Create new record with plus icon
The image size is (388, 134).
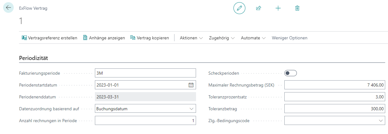(278, 8)
